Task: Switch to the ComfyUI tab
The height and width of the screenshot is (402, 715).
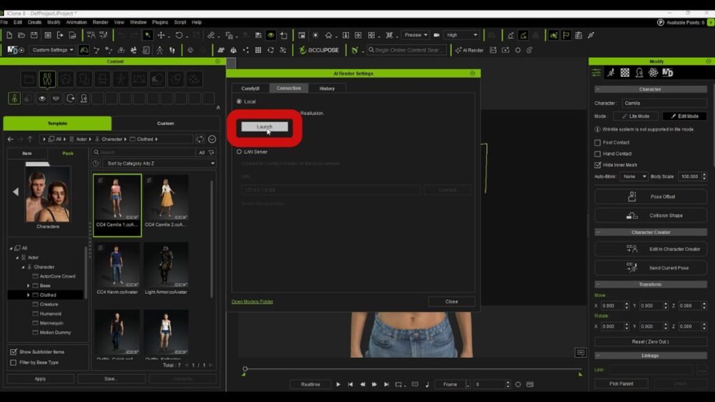Action: pyautogui.click(x=251, y=89)
